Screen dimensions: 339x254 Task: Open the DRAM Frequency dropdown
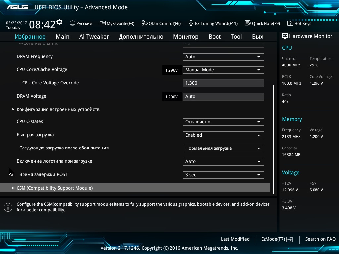click(x=223, y=57)
